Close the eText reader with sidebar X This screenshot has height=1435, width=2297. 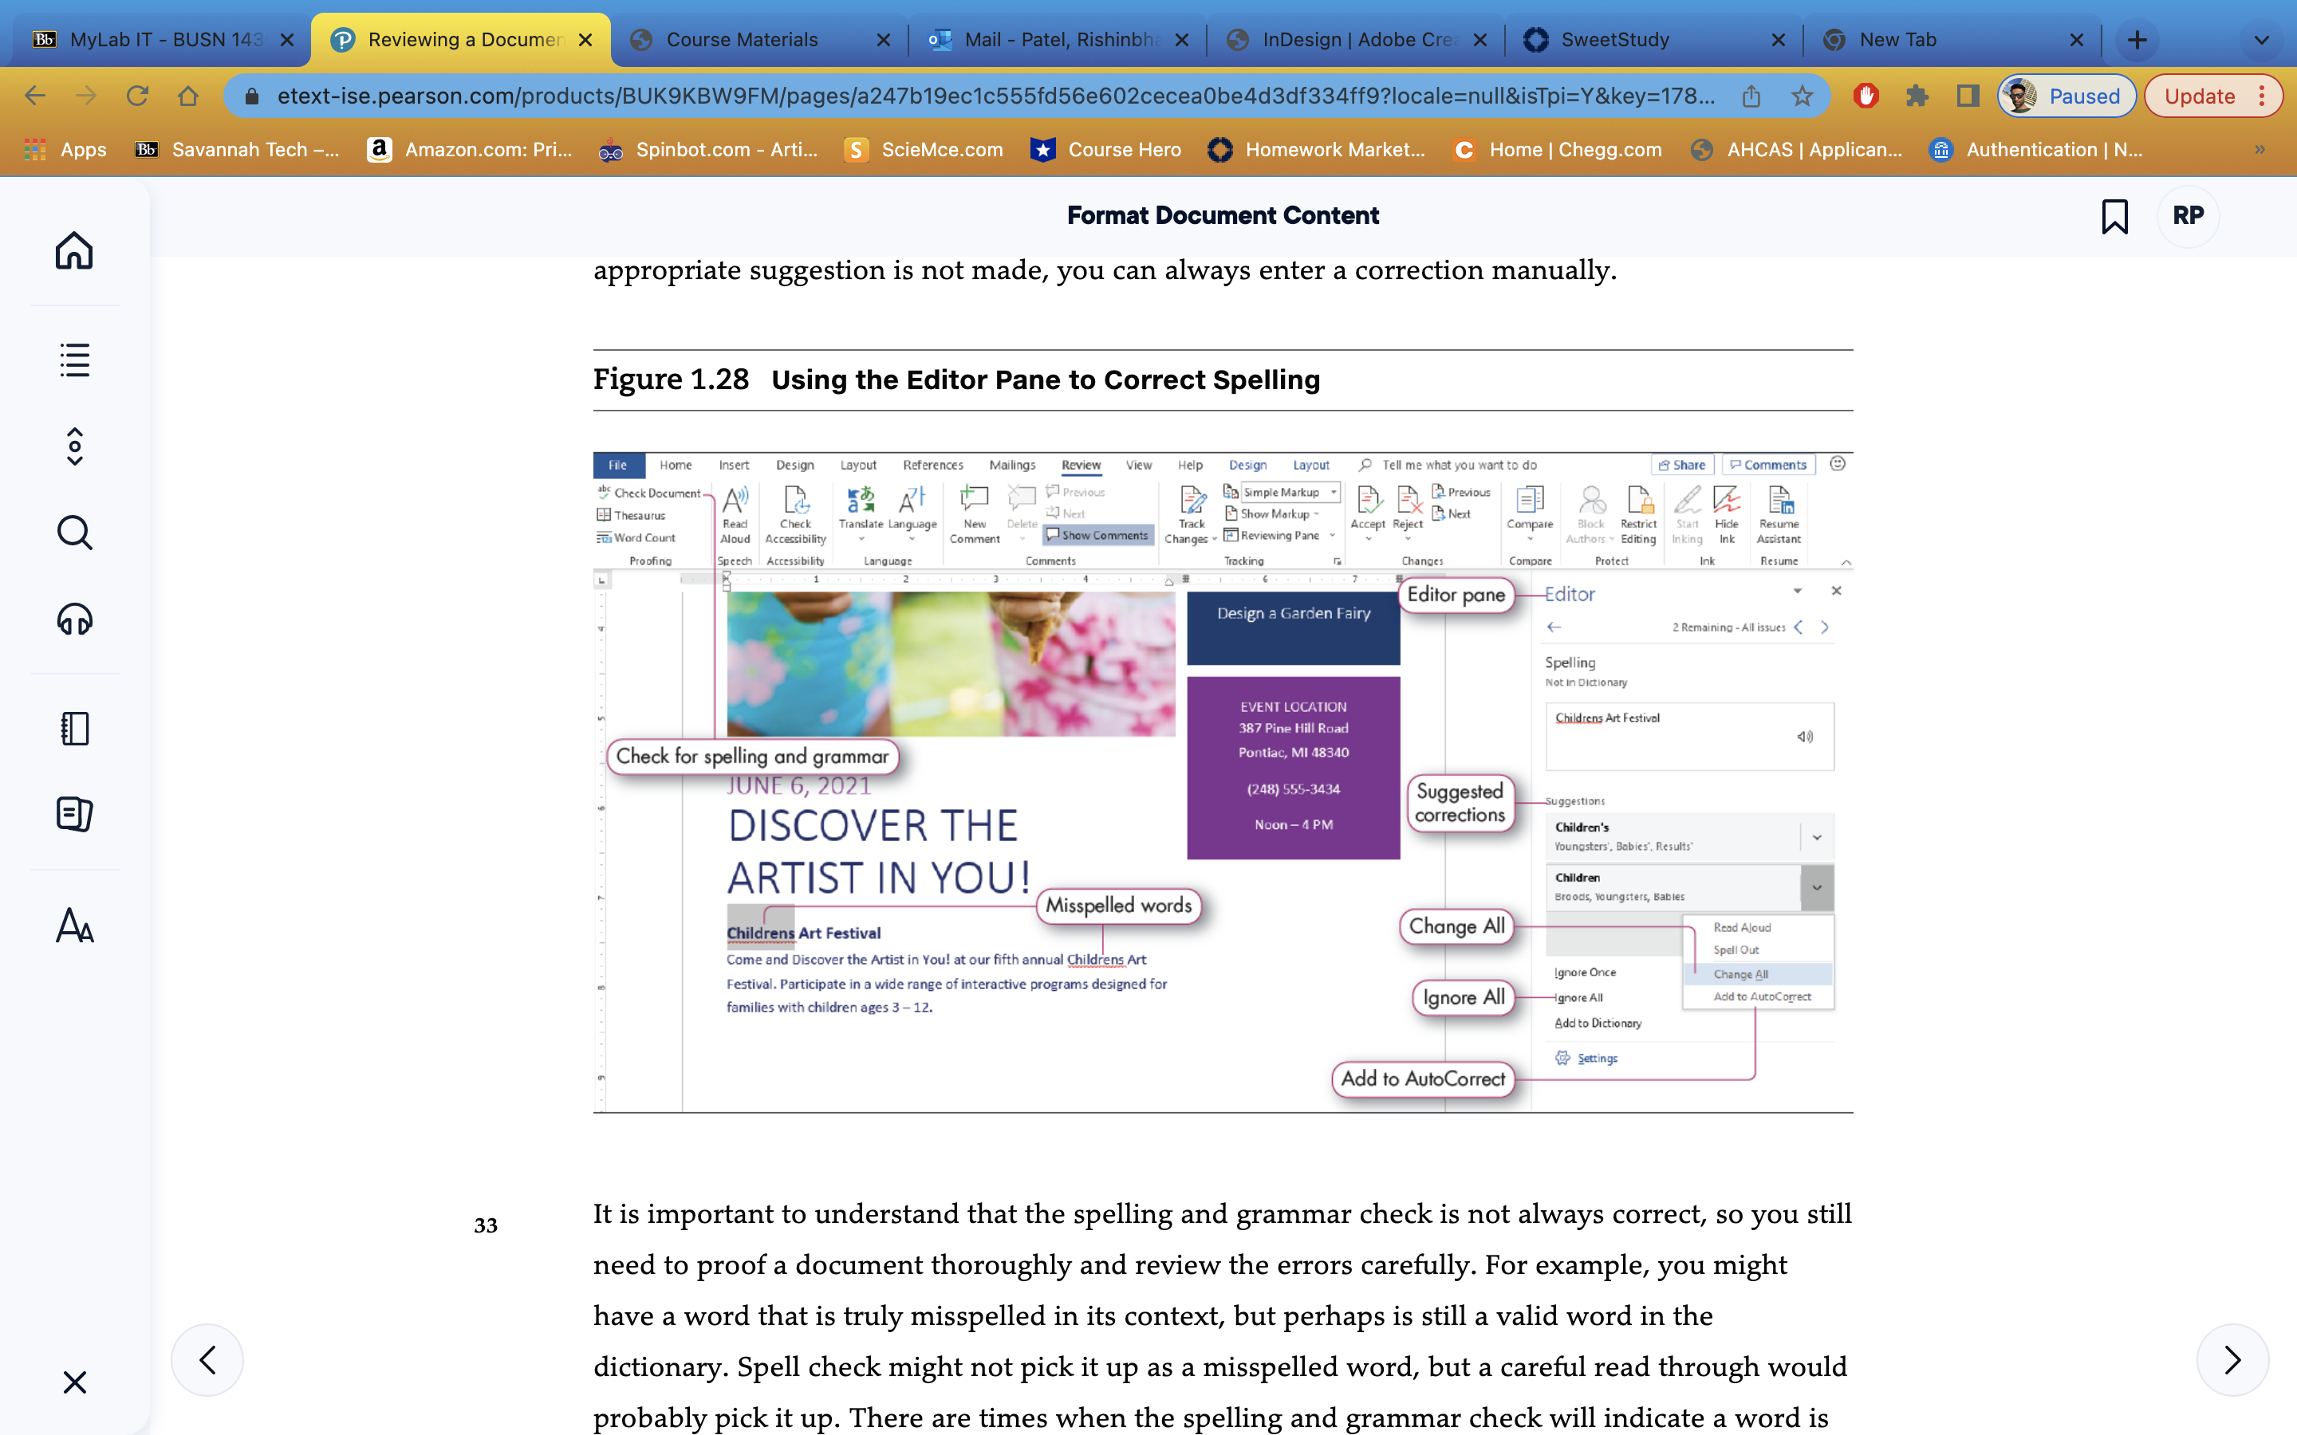[74, 1382]
